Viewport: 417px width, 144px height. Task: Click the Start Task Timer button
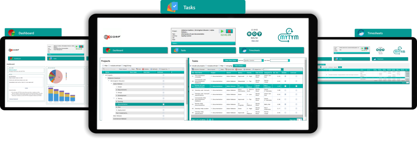[230, 60]
